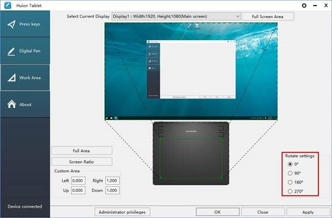The width and height of the screenshot is (332, 218).
Task: Click the Huion Tablet app logo icon
Action: [x=7, y=5]
